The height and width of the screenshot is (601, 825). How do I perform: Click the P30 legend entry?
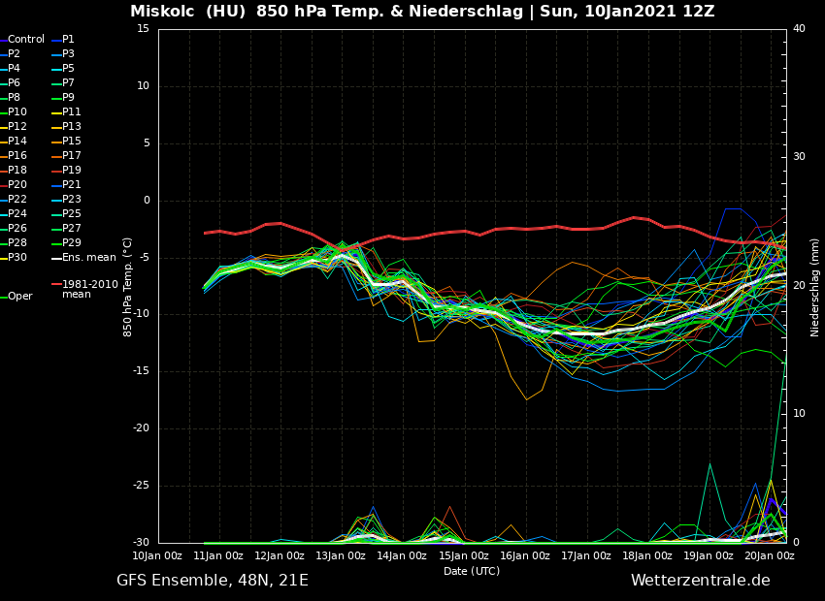[x=17, y=258]
